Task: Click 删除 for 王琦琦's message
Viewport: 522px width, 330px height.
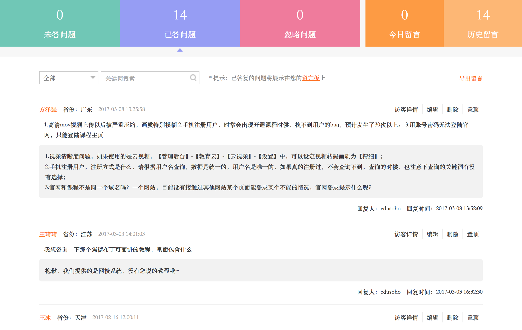Action: 452,234
